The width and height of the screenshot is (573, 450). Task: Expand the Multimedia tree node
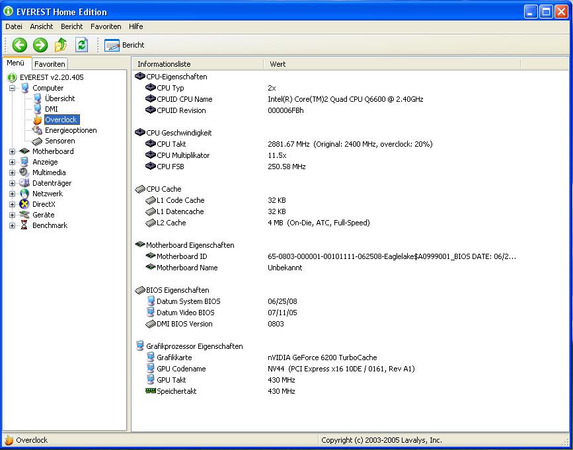(12, 172)
